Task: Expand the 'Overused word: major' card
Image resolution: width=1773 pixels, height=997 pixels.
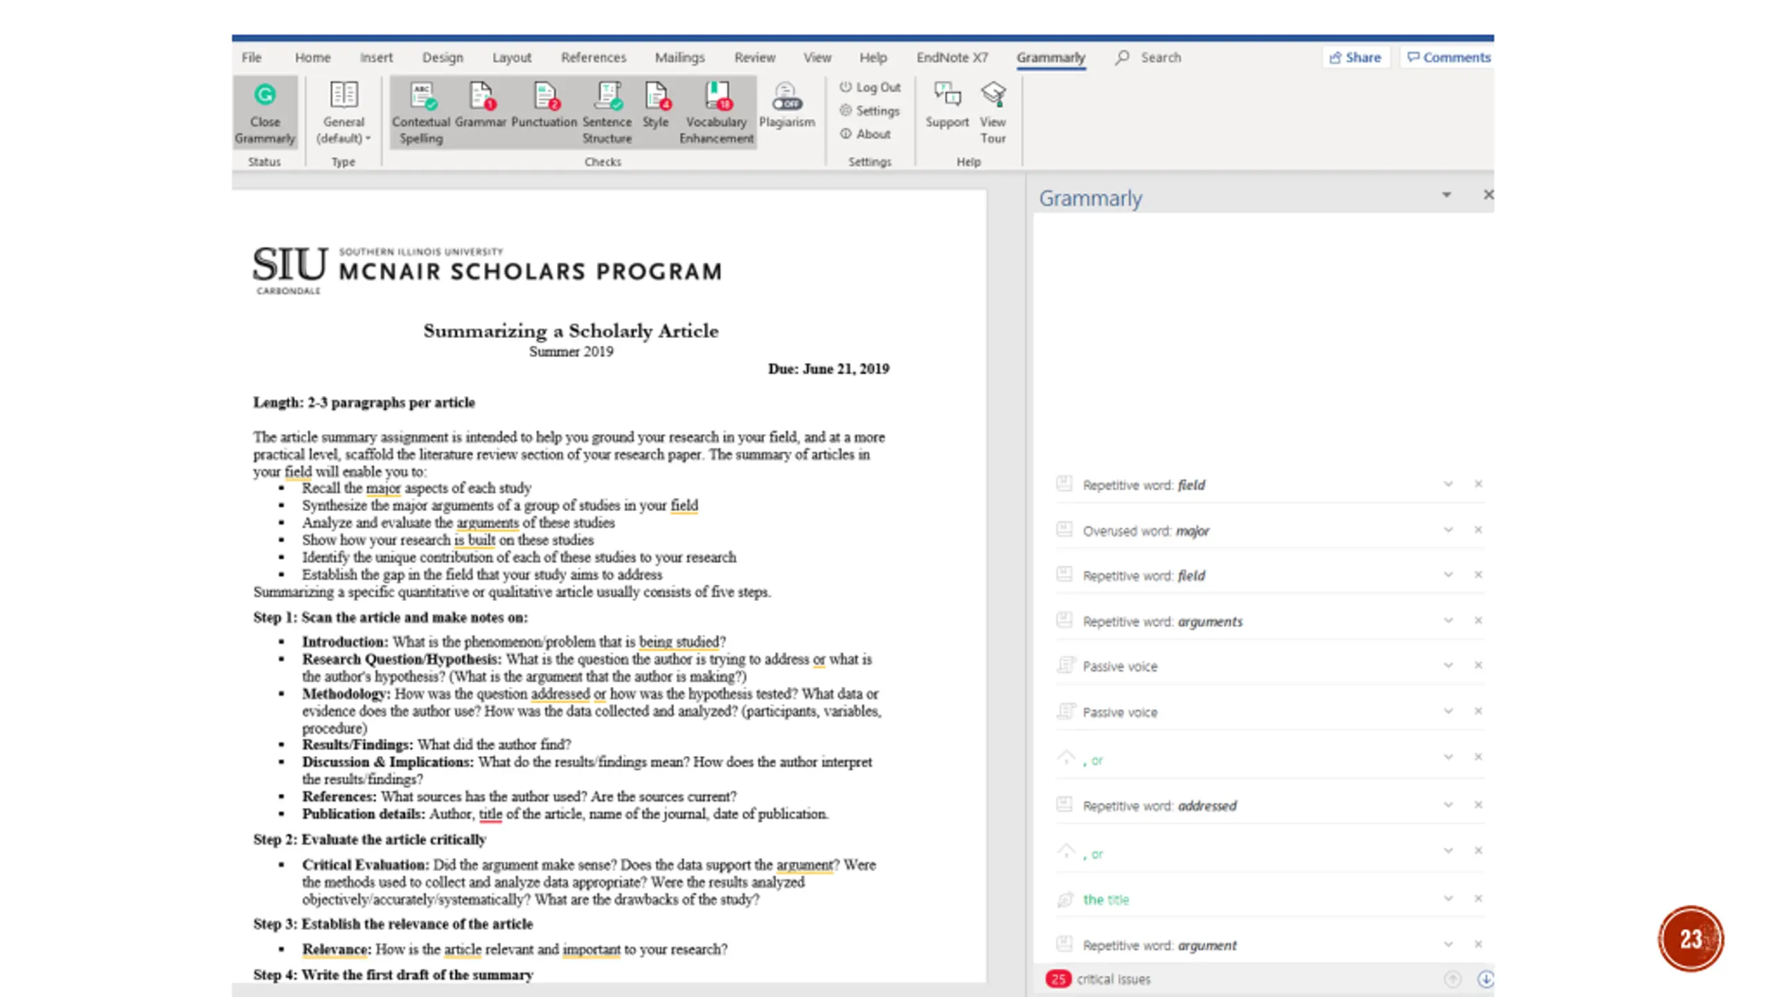Action: click(x=1447, y=530)
